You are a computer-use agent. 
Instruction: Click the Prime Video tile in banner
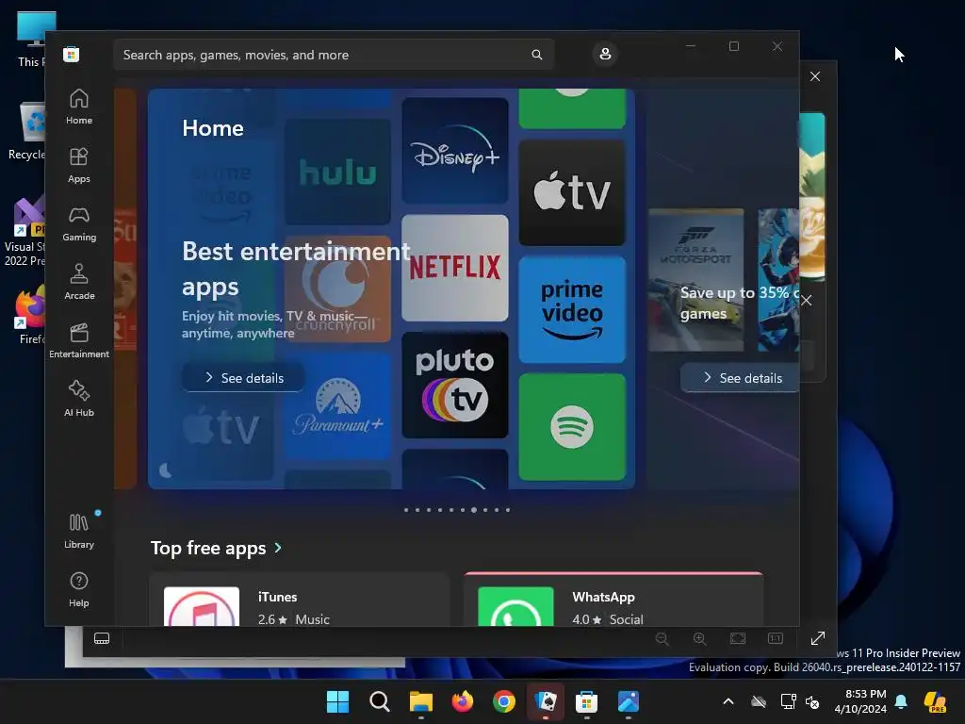pos(572,309)
